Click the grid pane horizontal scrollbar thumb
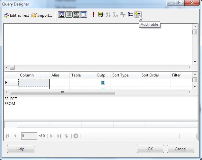The image size is (202, 160). [63, 92]
